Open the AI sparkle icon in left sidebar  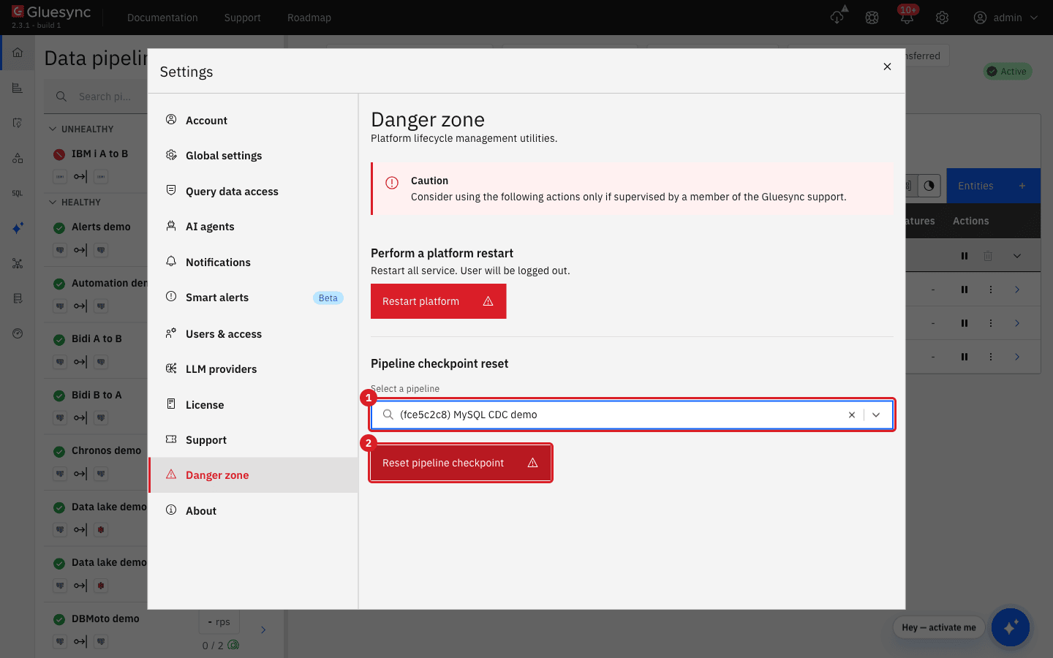point(18,228)
